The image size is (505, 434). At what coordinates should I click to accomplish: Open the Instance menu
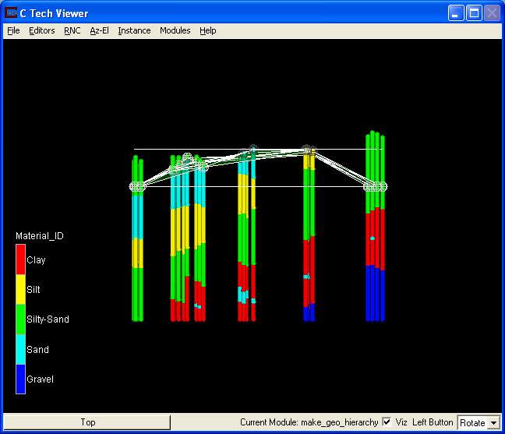[x=134, y=30]
